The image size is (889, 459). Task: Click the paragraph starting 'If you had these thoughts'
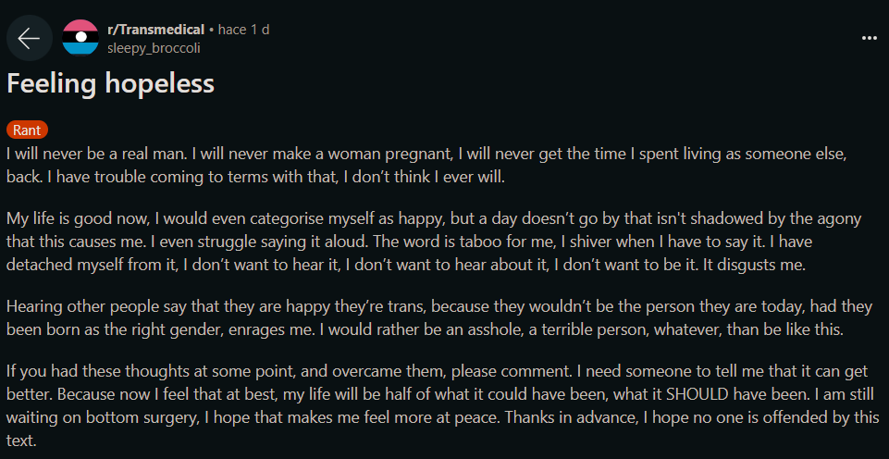click(440, 405)
